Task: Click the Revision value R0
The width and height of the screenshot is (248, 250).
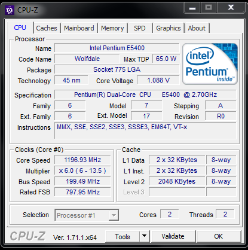Action: pos(221,116)
